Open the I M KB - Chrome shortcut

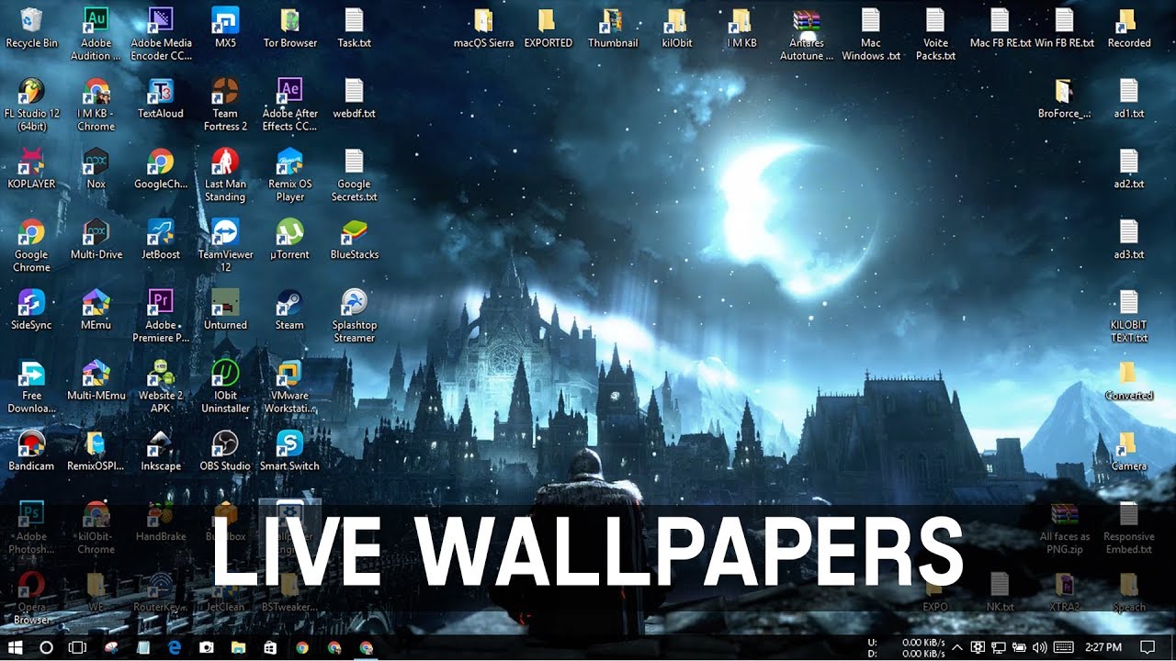pos(96,105)
